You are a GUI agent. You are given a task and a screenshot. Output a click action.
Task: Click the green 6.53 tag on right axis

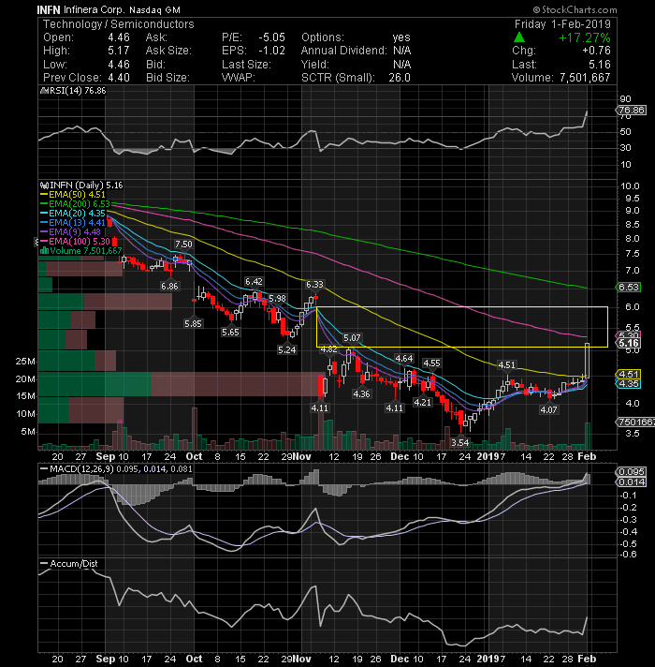pyautogui.click(x=629, y=288)
